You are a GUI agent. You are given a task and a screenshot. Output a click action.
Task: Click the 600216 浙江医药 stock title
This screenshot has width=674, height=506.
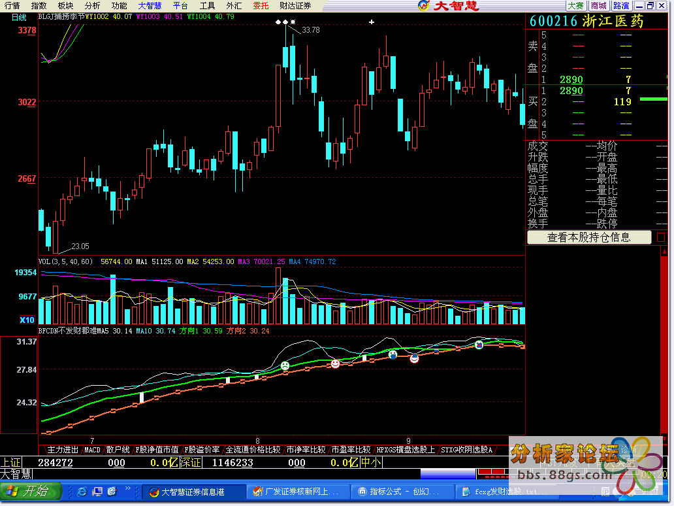[x=586, y=21]
